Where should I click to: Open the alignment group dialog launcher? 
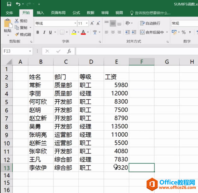(168, 42)
